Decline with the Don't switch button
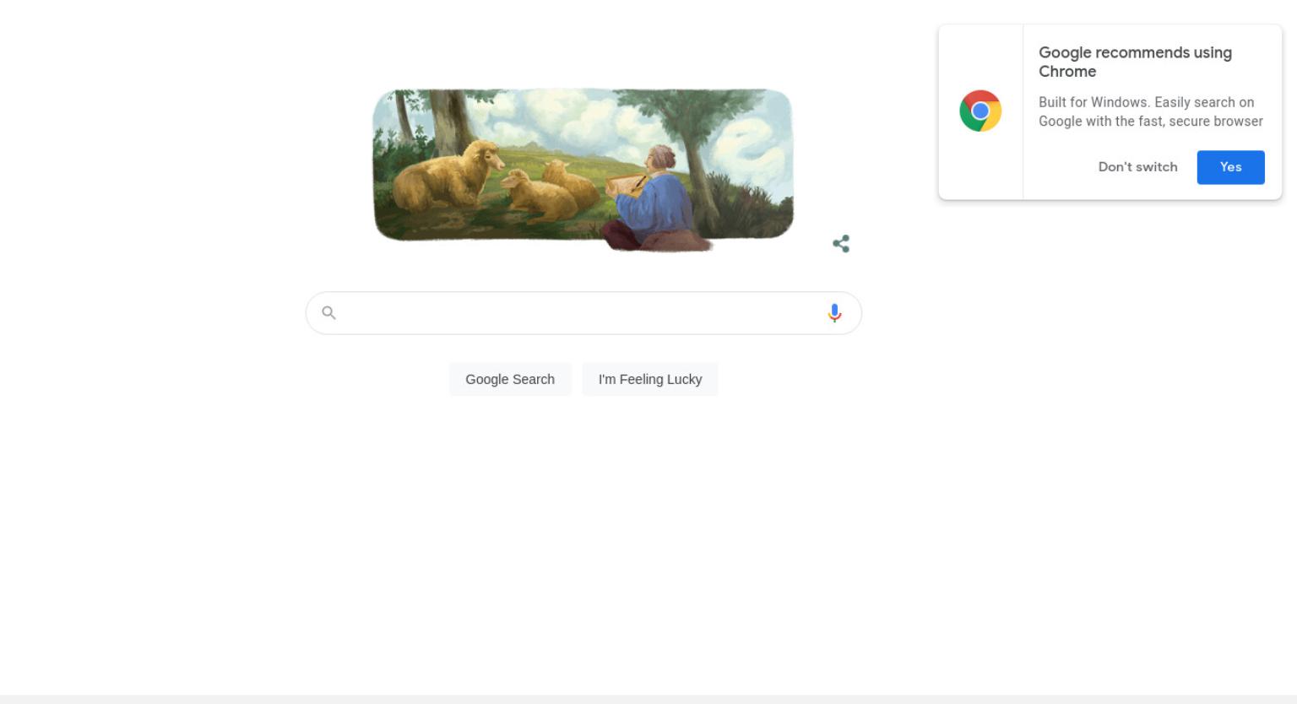Image resolution: width=1297 pixels, height=704 pixels. point(1137,167)
